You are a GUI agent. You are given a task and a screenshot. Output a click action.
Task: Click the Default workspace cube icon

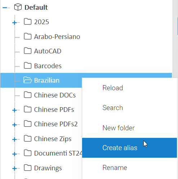[18, 7]
